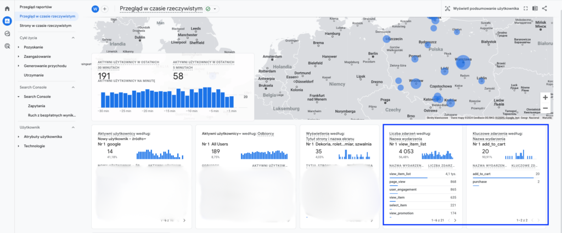Click the Wrocław bubble on map
This screenshot has width=562, height=233.
[416, 84]
